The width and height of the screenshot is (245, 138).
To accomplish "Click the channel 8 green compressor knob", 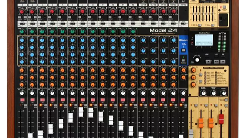I will tap(93, 31).
